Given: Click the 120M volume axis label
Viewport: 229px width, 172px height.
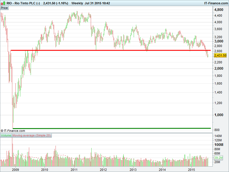Looking at the screenshot, I should coord(218,140).
